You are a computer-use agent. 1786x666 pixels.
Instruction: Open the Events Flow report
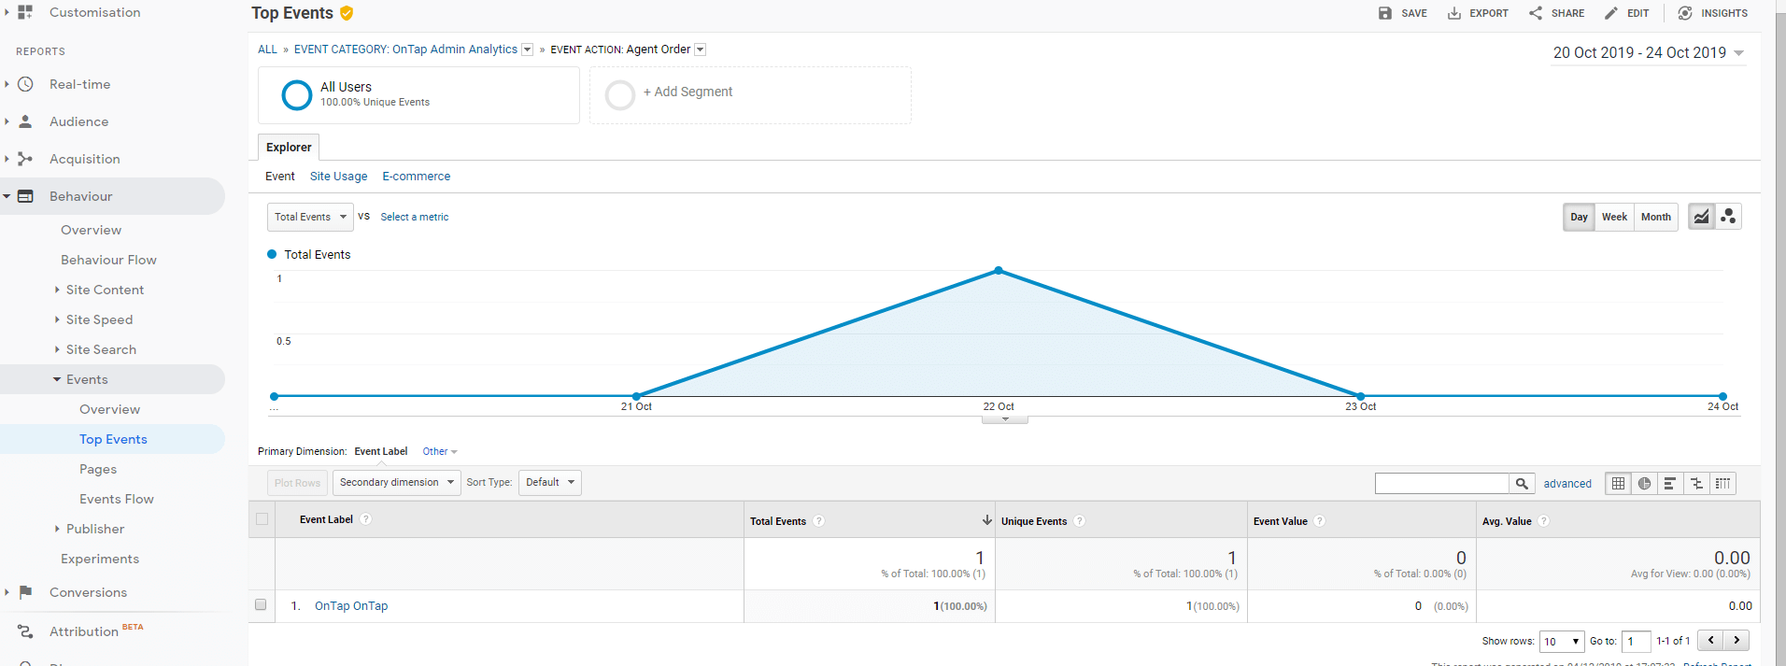pos(117,499)
